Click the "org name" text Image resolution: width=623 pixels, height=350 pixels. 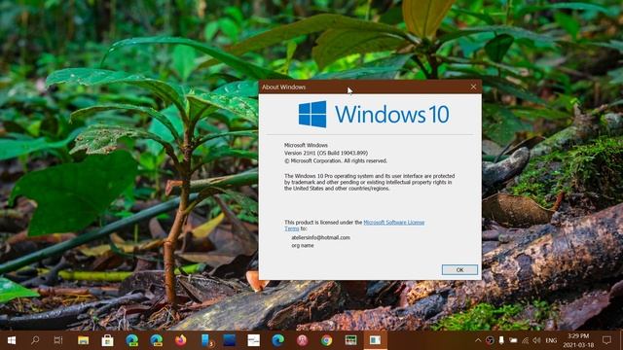tap(303, 246)
